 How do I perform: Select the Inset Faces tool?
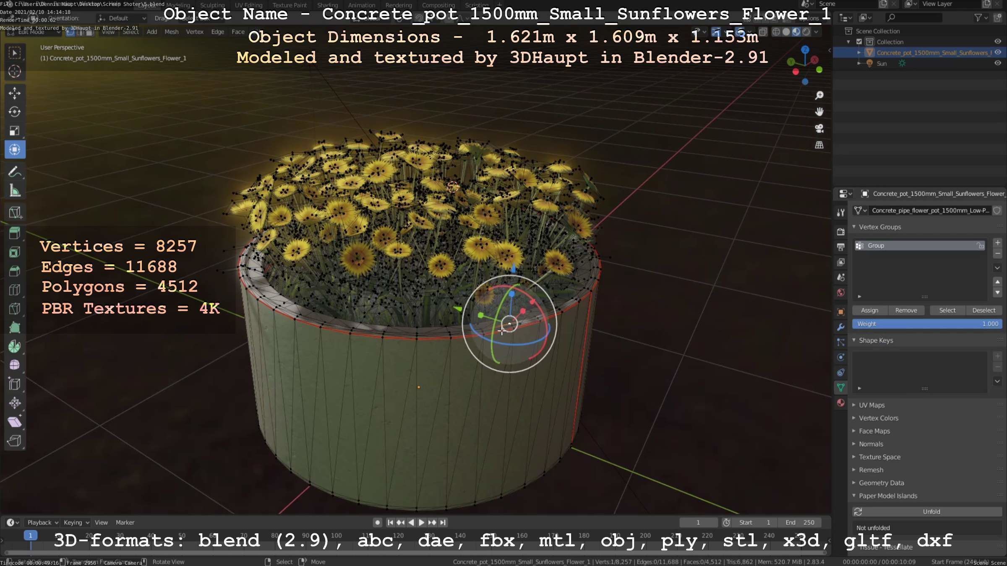click(15, 252)
